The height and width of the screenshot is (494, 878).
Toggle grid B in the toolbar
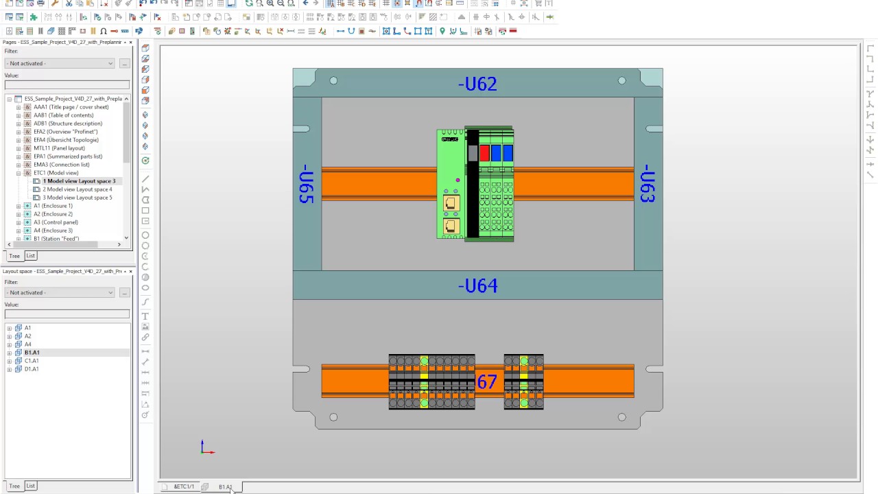341,3
